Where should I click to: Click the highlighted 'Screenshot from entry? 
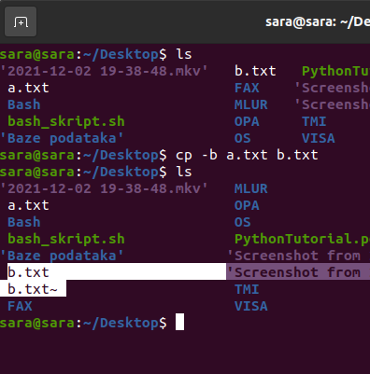click(x=298, y=272)
